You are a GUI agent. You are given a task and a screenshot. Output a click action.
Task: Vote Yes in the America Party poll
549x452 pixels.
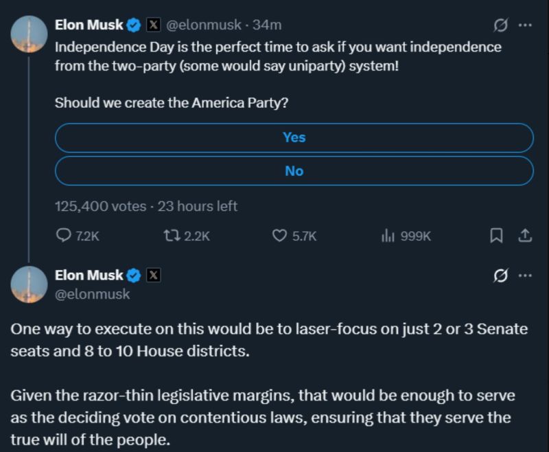point(294,137)
